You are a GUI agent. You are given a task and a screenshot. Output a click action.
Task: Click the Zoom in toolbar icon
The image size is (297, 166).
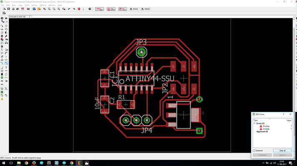click(49, 9)
